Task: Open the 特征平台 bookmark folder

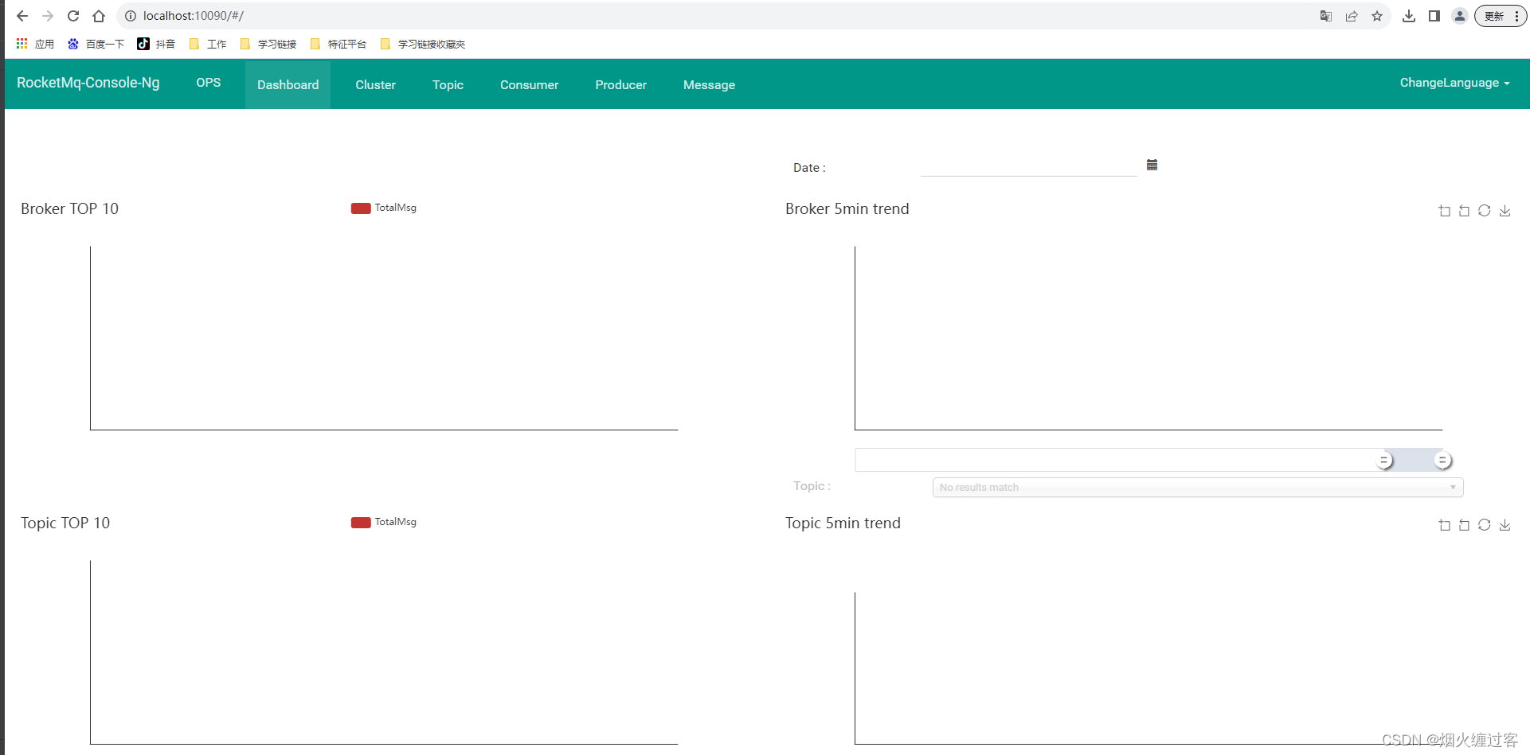Action: pyautogui.click(x=338, y=44)
